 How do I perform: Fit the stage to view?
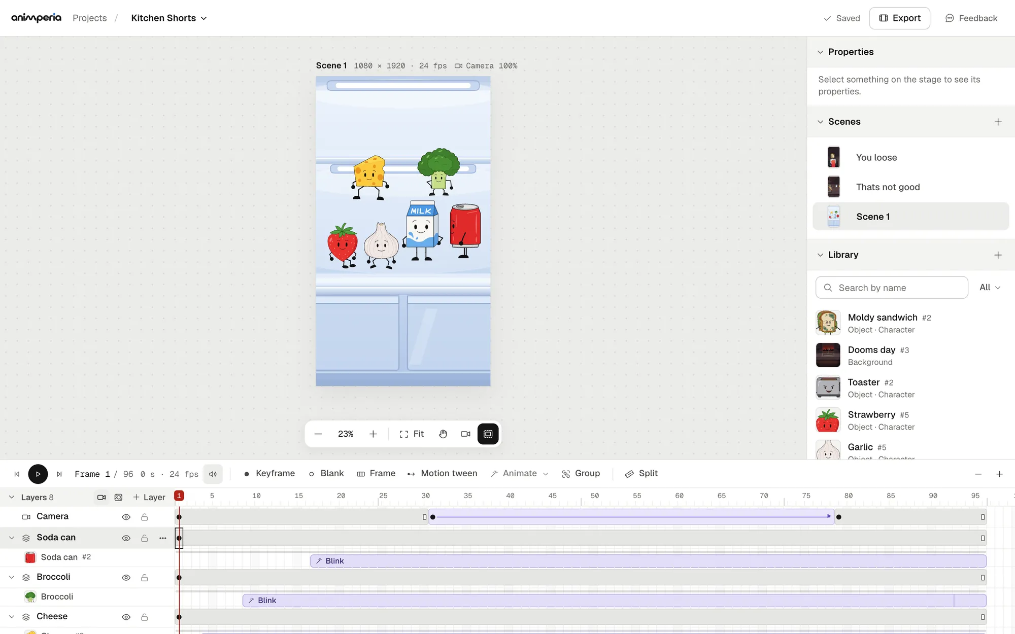pyautogui.click(x=412, y=434)
